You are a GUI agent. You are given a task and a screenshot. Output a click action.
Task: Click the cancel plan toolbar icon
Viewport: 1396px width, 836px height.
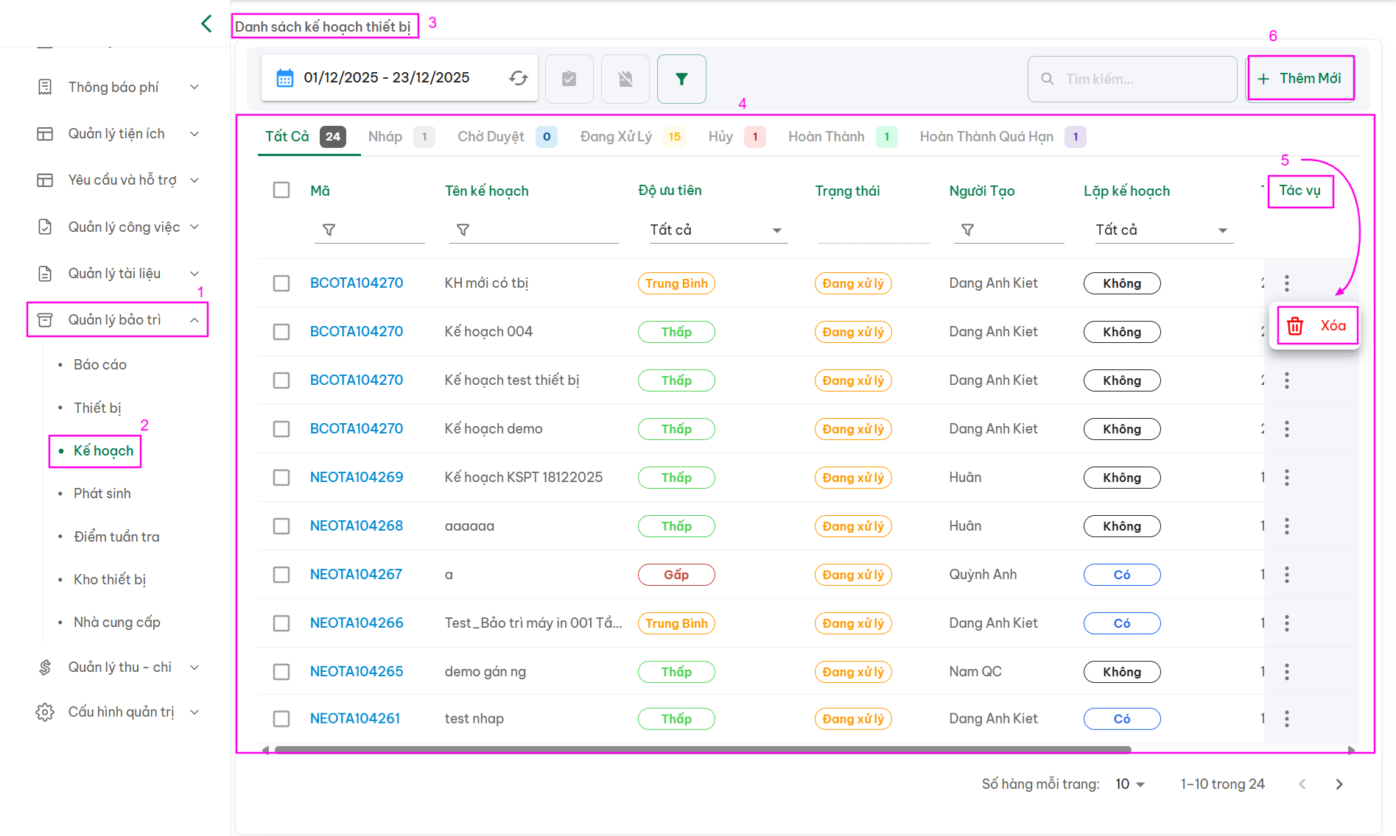[x=625, y=79]
